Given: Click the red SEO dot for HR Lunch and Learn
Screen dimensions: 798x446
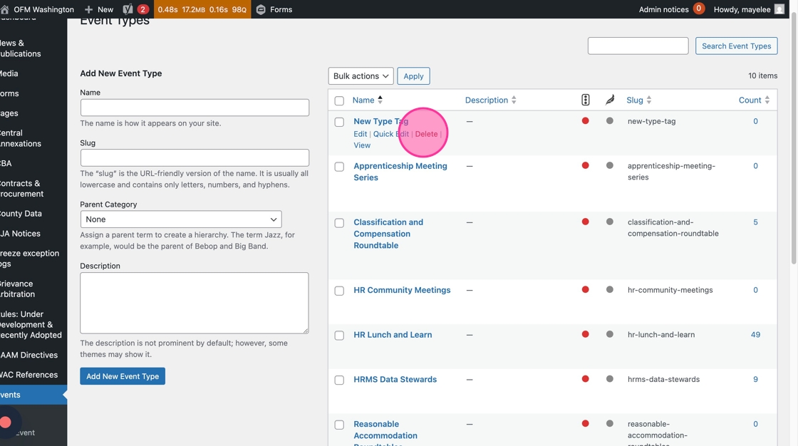Looking at the screenshot, I should point(585,334).
